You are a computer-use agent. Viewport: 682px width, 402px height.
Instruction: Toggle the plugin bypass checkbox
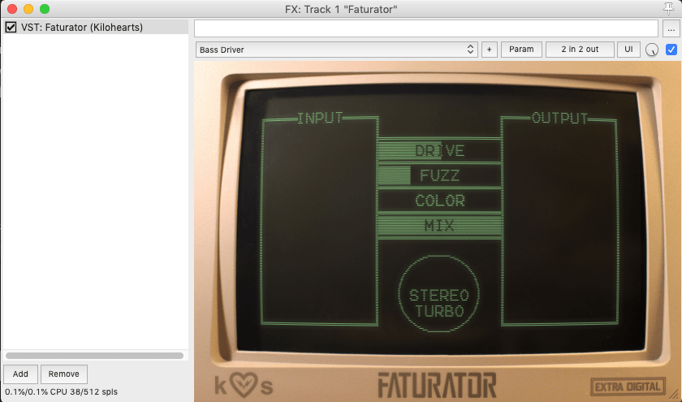point(671,50)
